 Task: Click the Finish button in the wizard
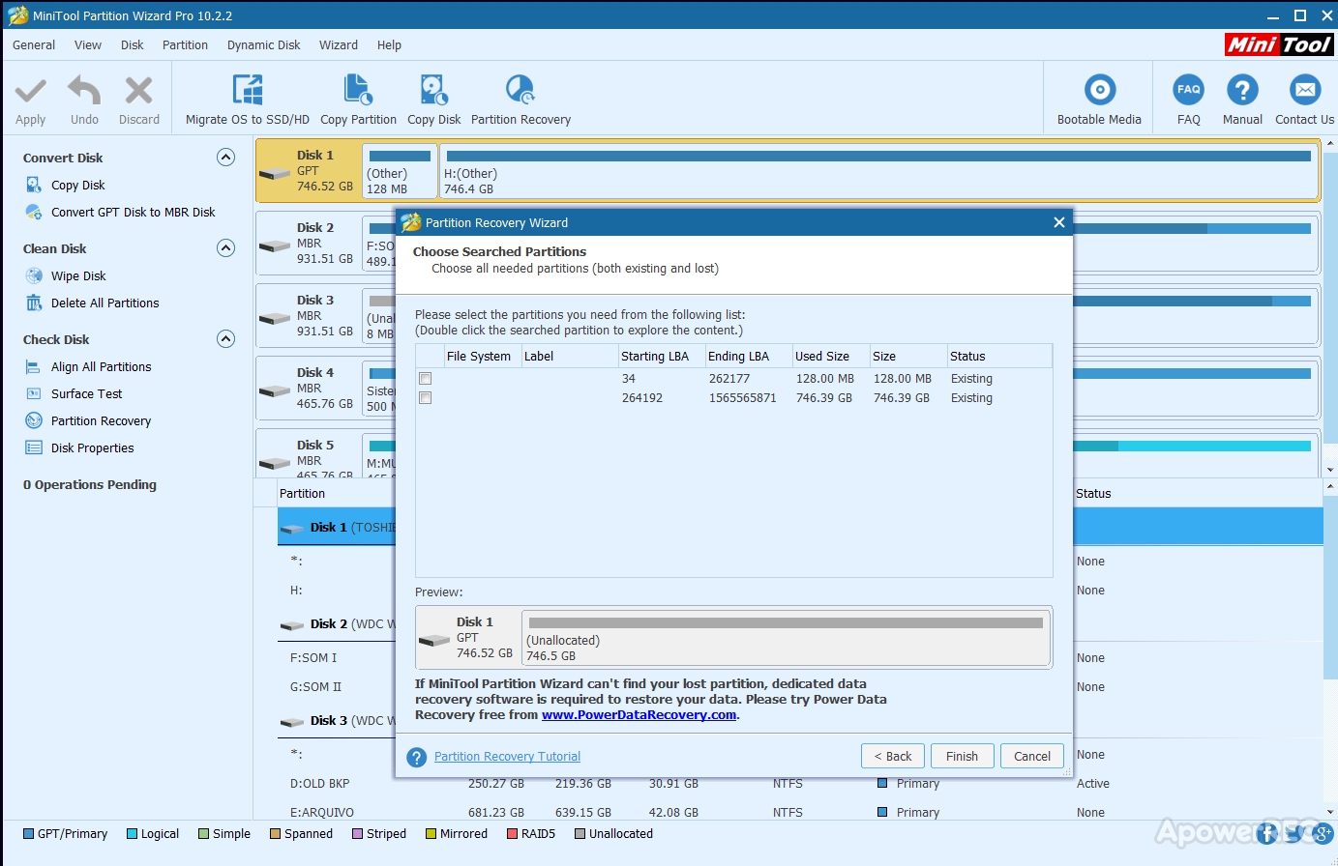tap(962, 756)
